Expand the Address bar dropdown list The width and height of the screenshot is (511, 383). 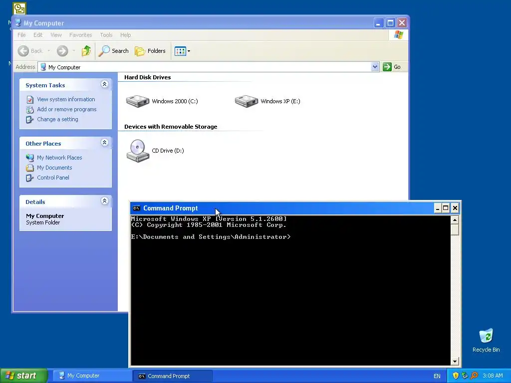pos(375,67)
